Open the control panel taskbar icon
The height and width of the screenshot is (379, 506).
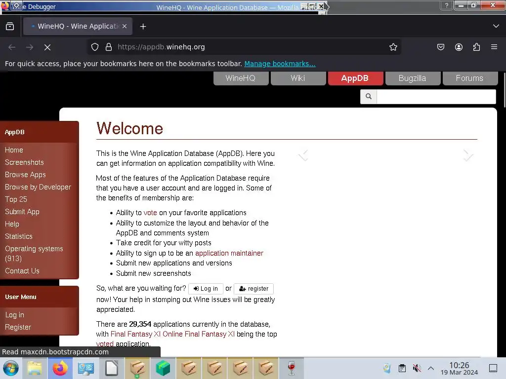[x=86, y=368]
